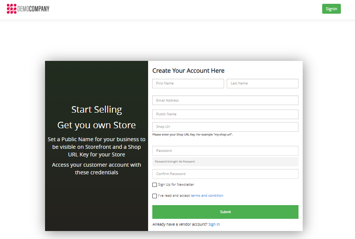The height and width of the screenshot is (239, 355).
Task: Click the DemoCompany logo
Action: click(x=28, y=8)
